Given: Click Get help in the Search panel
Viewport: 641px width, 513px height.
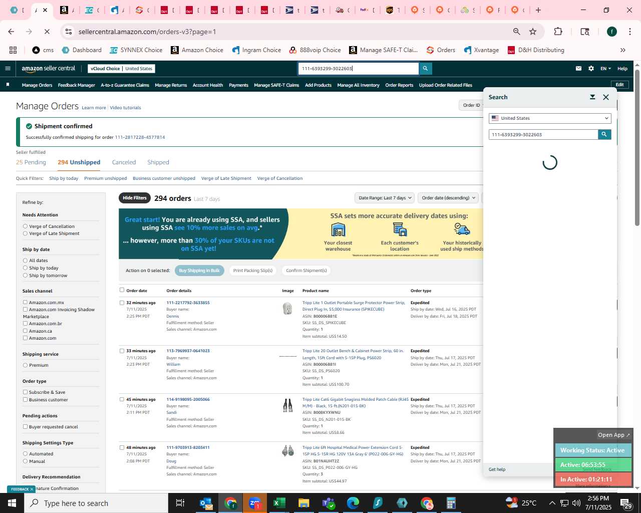Looking at the screenshot, I should click(497, 469).
